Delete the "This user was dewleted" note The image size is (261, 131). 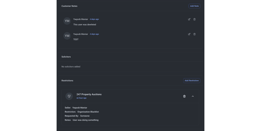click(195, 19)
